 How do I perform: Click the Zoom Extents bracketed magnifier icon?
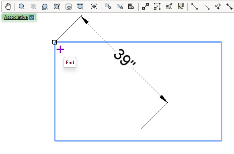[x=57, y=6]
